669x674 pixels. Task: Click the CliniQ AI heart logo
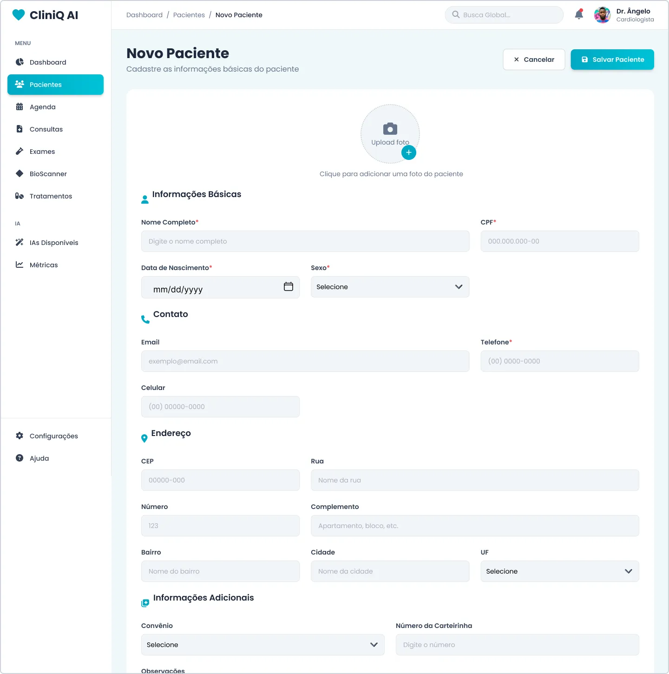coord(19,15)
